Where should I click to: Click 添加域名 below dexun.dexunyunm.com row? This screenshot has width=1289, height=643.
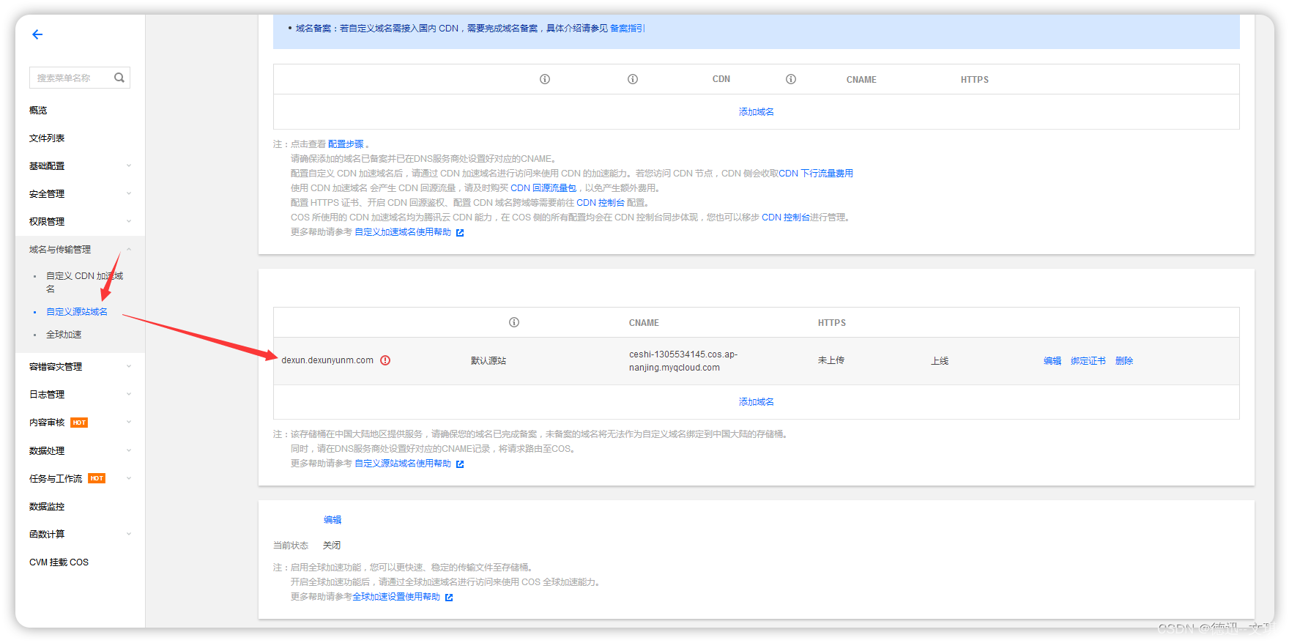[x=757, y=402]
